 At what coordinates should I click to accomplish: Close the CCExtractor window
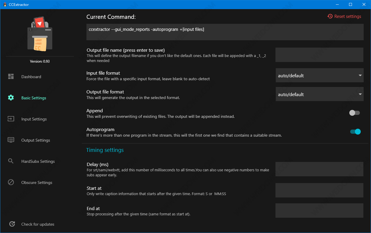tap(364, 5)
